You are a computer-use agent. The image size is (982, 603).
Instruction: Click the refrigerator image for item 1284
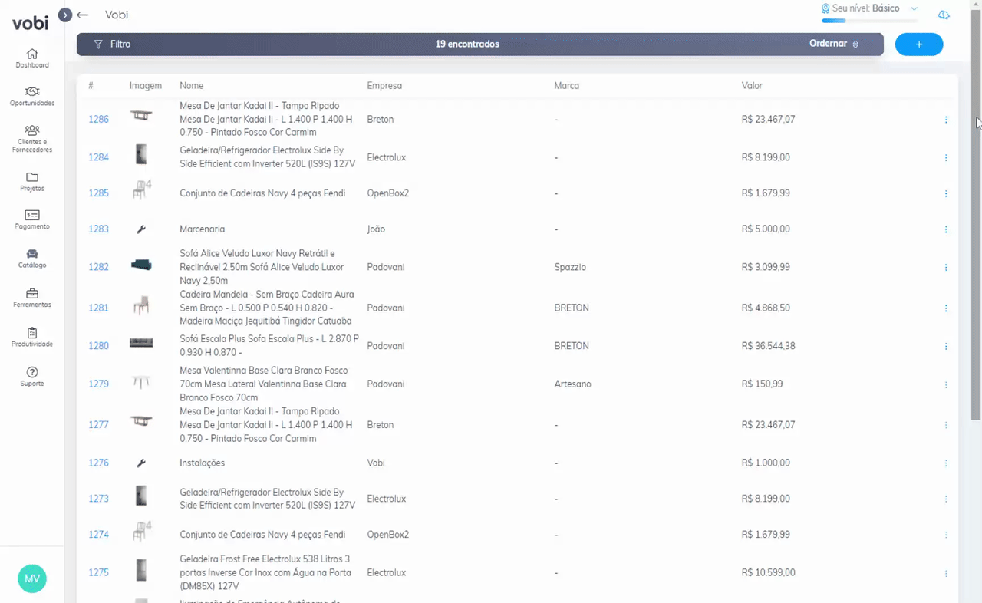pos(141,154)
